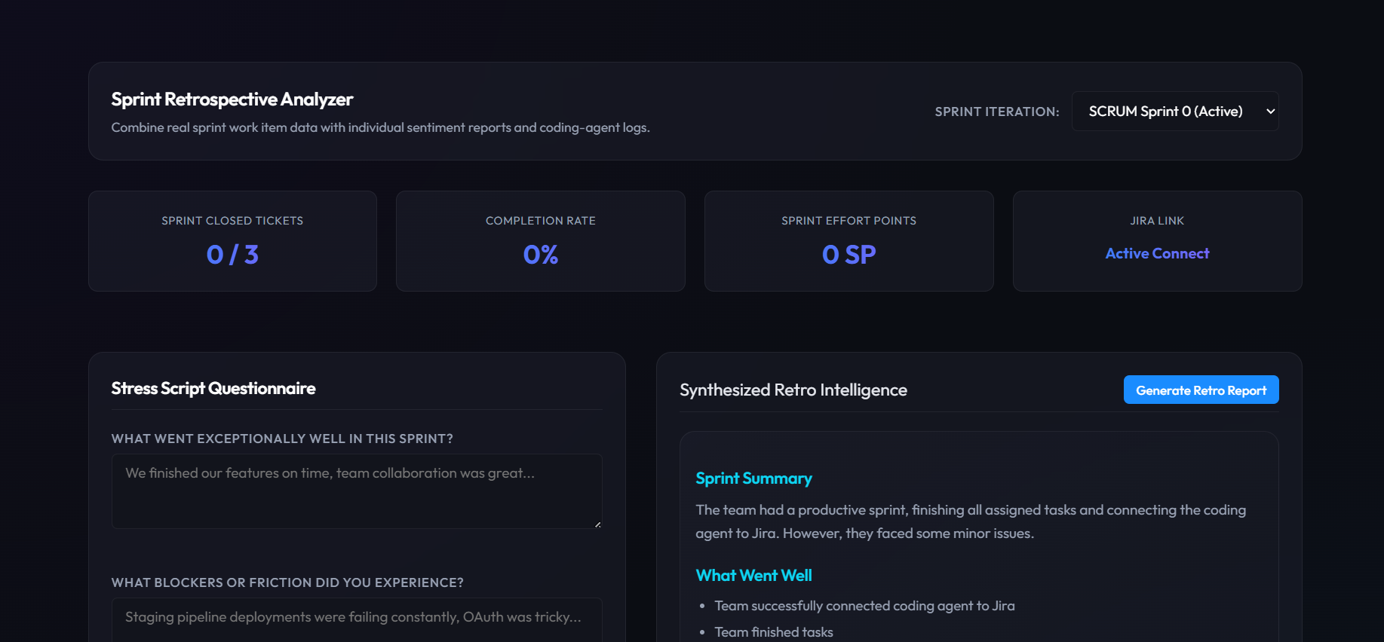The image size is (1384, 642).
Task: Click the sprint summary paragraph text
Action: click(x=971, y=521)
